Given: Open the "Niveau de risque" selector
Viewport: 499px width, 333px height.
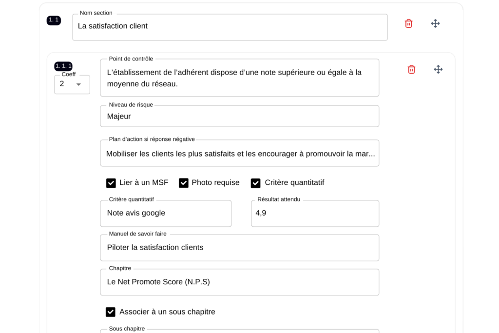Looking at the screenshot, I should click(x=239, y=117).
